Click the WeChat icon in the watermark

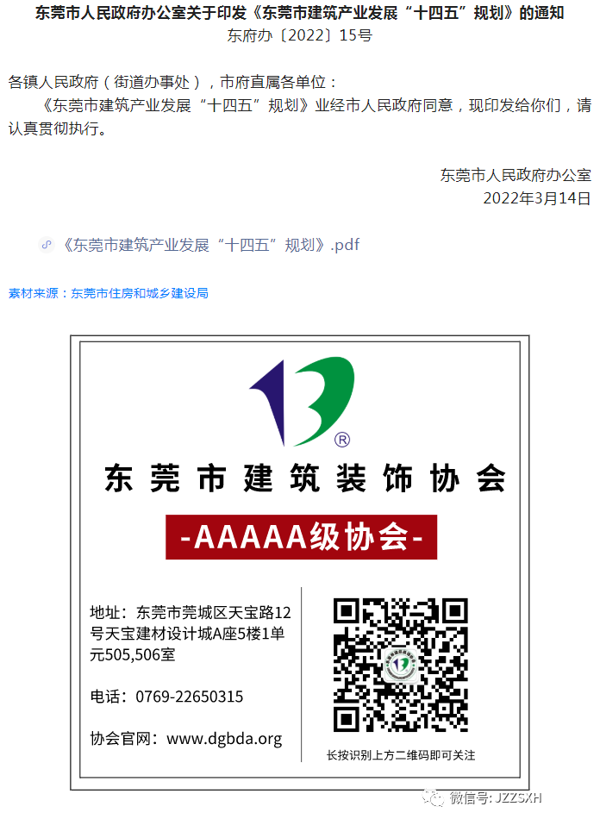click(434, 797)
